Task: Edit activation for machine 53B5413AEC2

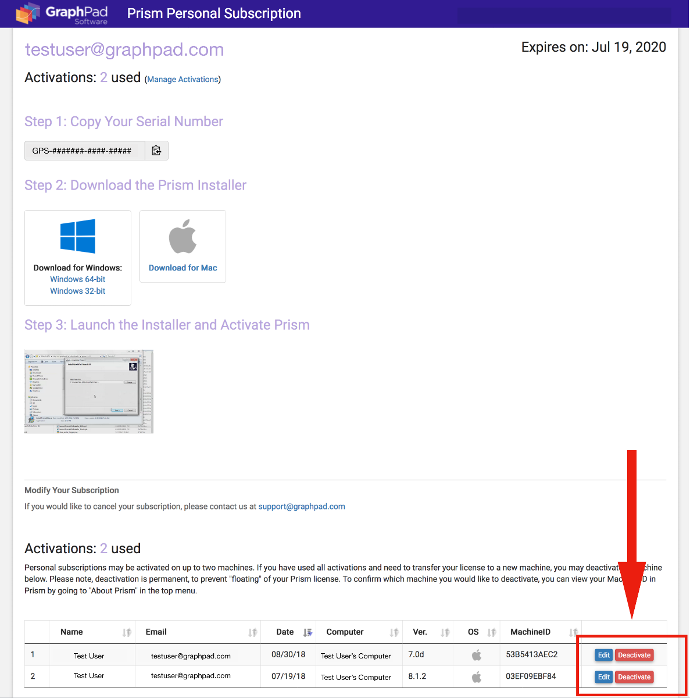Action: point(604,655)
